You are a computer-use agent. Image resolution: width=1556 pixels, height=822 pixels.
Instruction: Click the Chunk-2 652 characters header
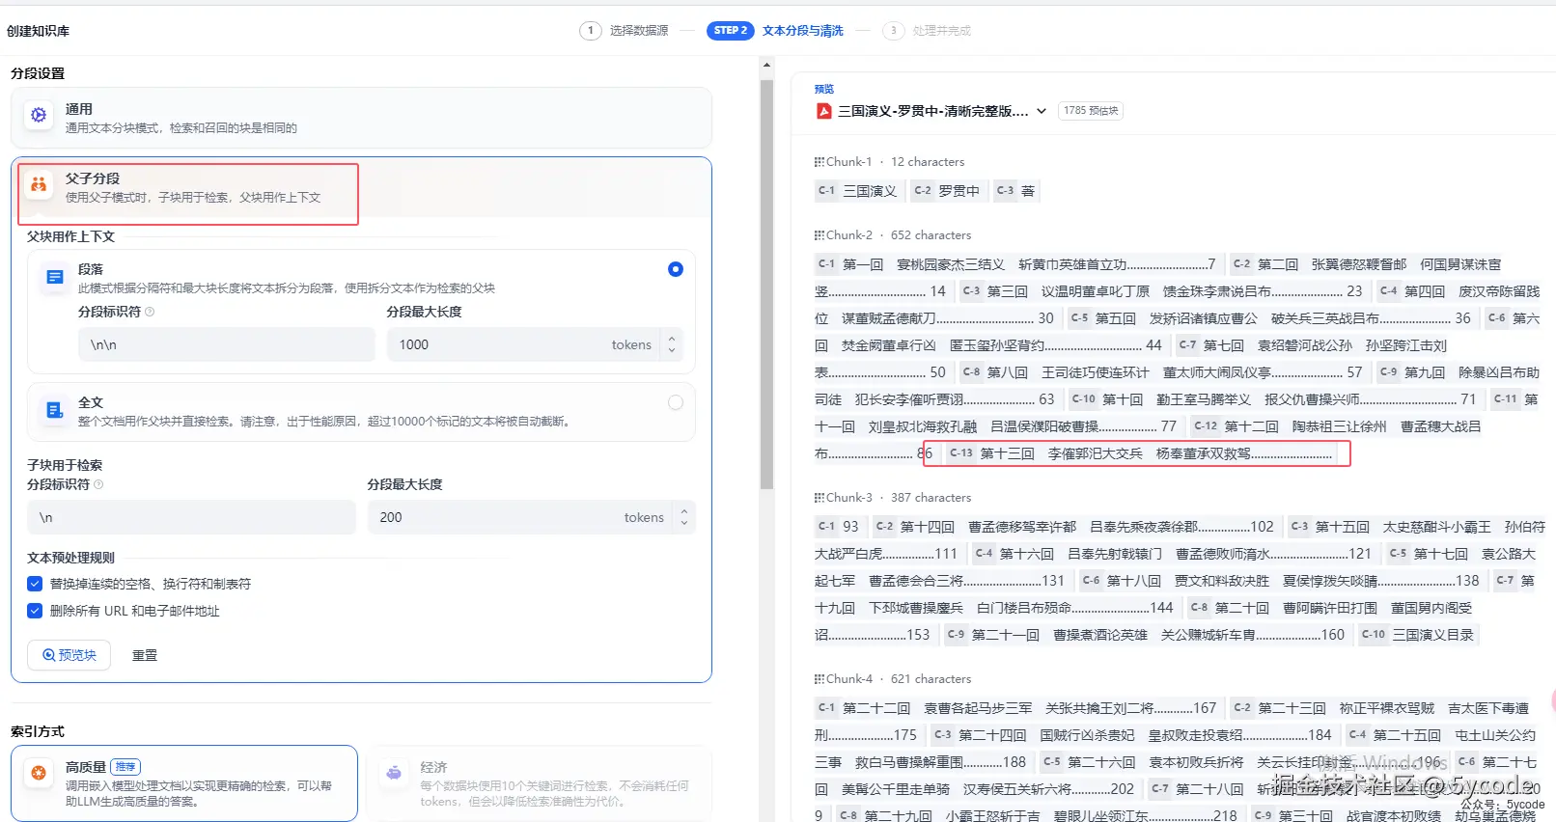[x=893, y=235]
